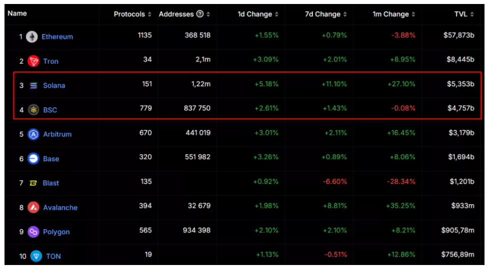This screenshot has height=268, width=489.
Task: Click the Name column header
Action: [x=17, y=13]
